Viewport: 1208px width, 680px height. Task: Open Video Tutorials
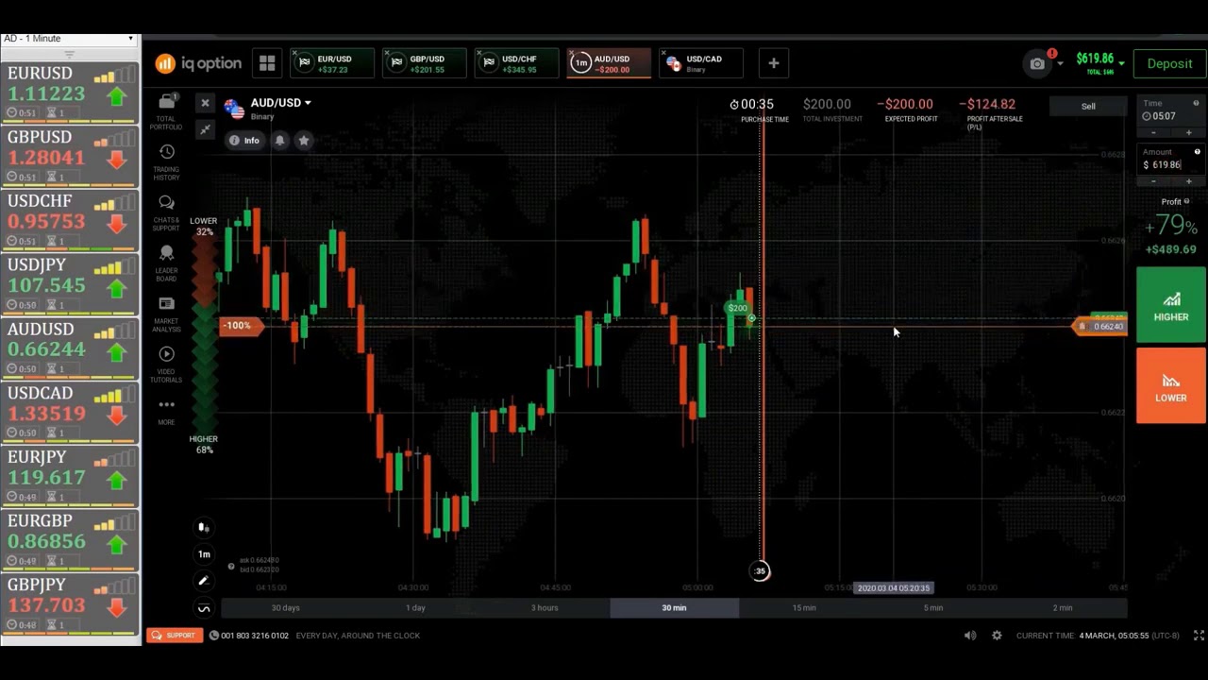click(x=166, y=365)
